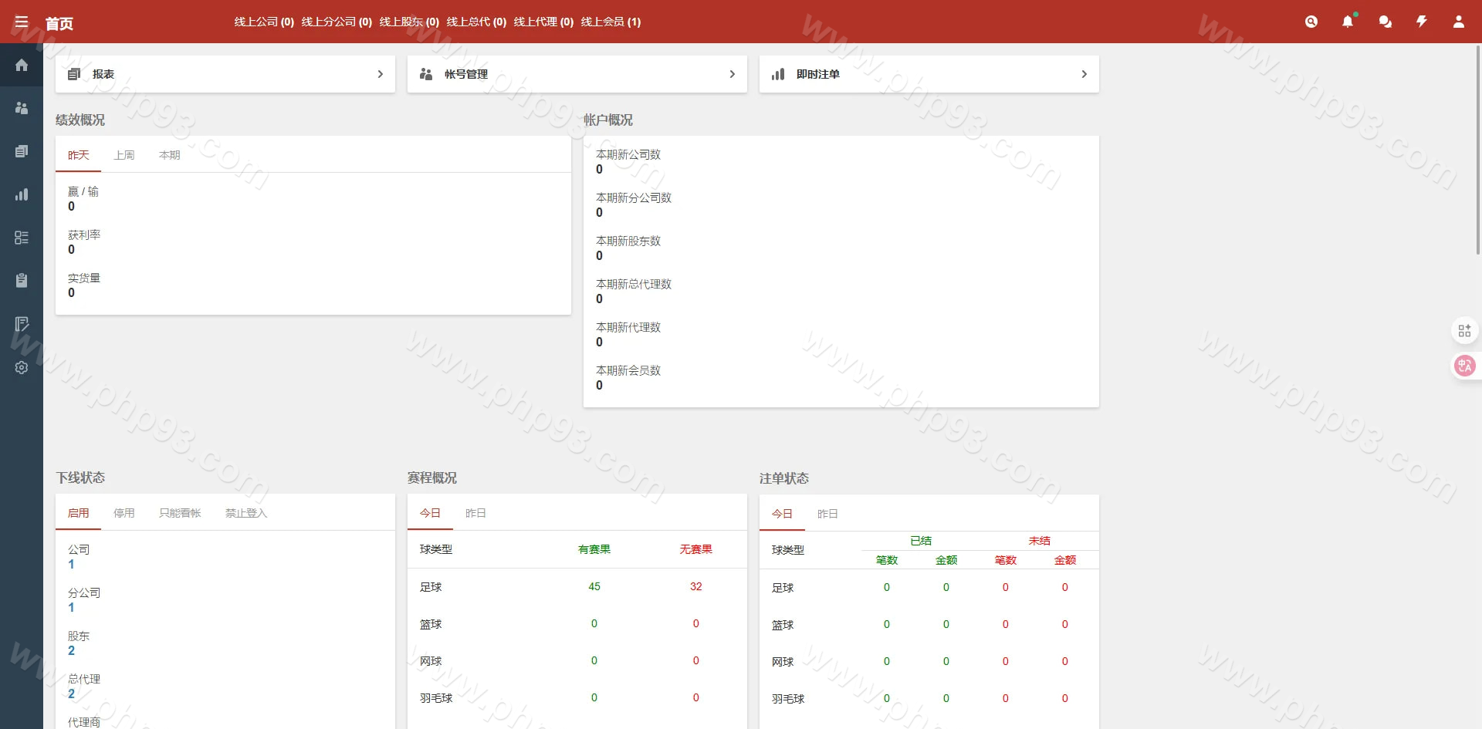
Task: Switch to 停用 downline status tab
Action: coord(124,513)
